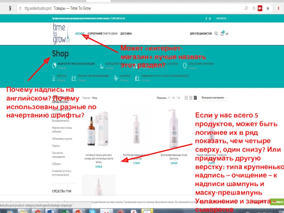Select При частом окрашивании sidebar filter
The width and height of the screenshot is (284, 213).
click(58, 155)
